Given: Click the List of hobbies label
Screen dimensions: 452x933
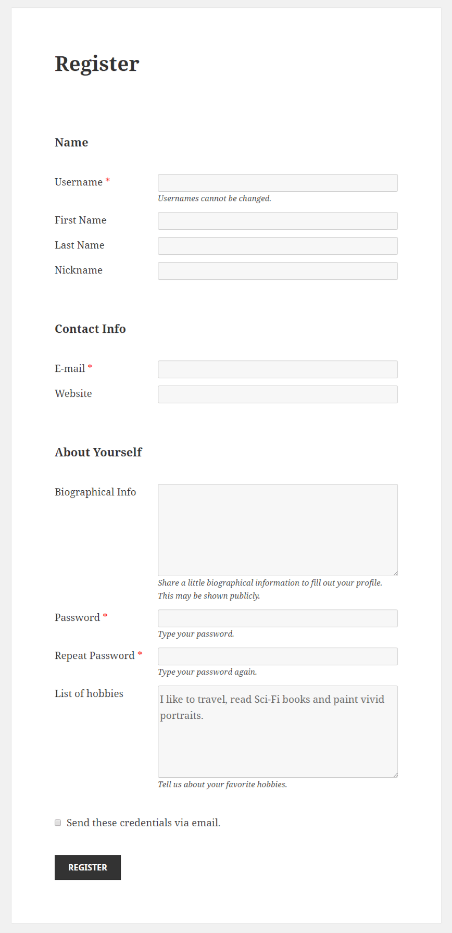Looking at the screenshot, I should (x=89, y=693).
